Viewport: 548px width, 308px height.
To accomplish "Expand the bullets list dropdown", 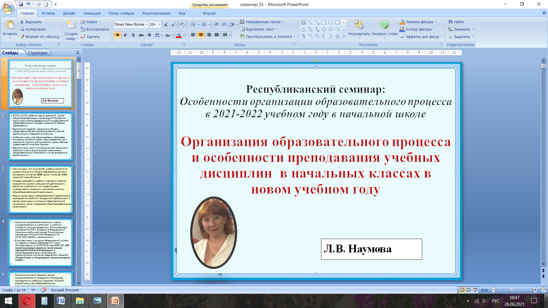I will point(198,25).
